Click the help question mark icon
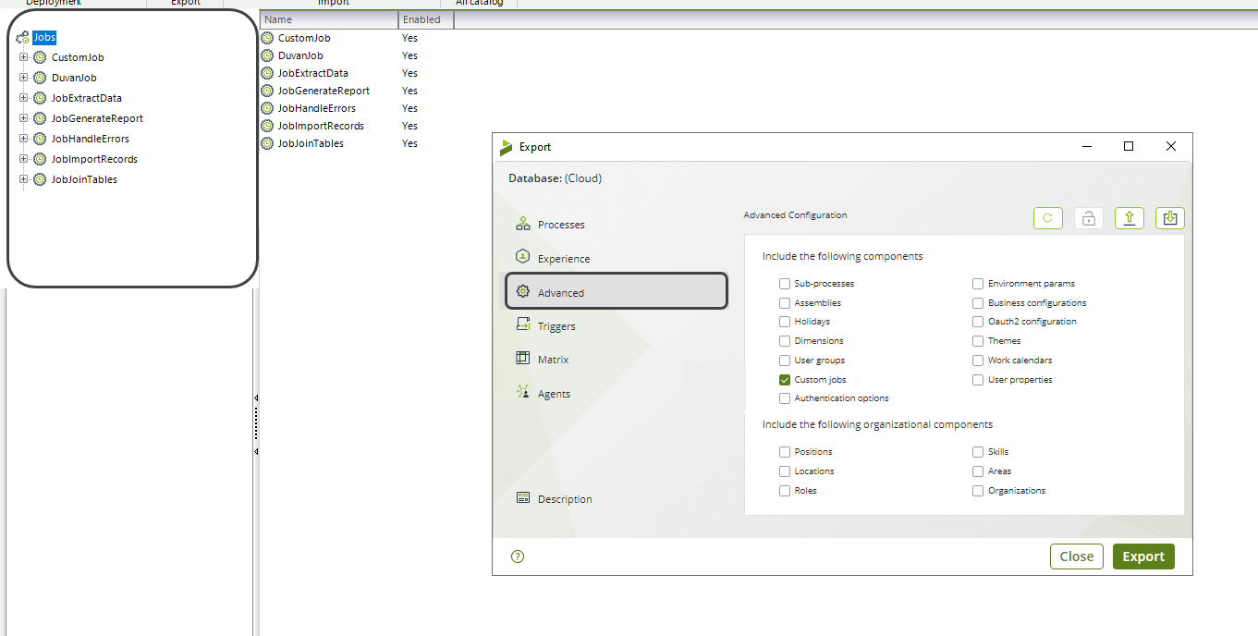1258x636 pixels. coord(518,556)
